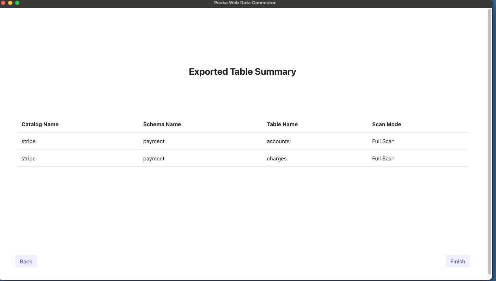Select the Catalog Name column header
The width and height of the screenshot is (496, 281).
coord(40,124)
